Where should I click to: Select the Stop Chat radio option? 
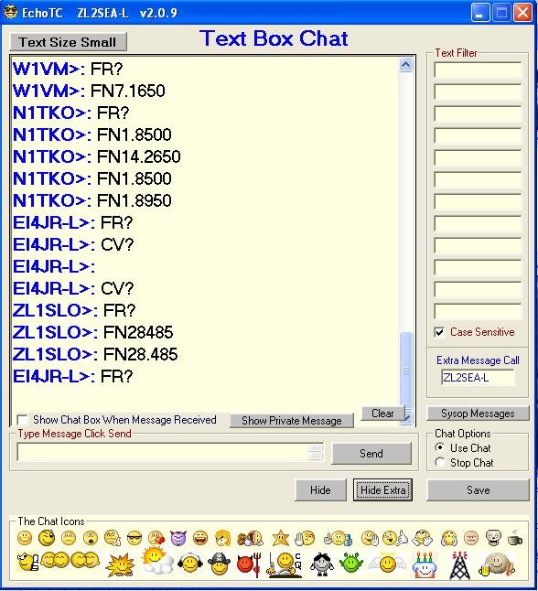click(x=439, y=462)
